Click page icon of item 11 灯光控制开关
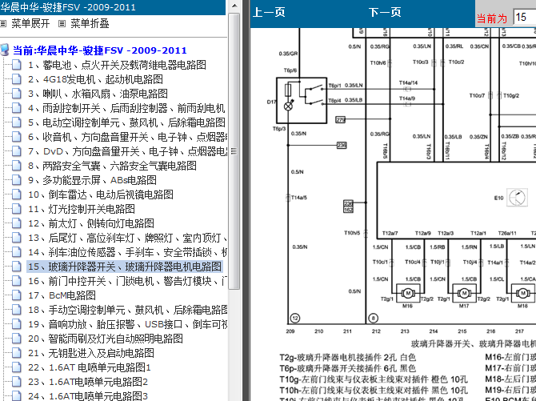Screen dimensions: 536x401 tap(17, 208)
